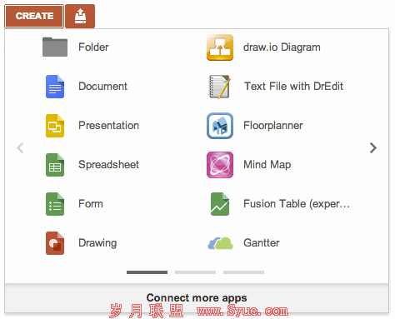Open the draw.io Diagram app icon
Screen dimensions: 395x319
click(220, 47)
